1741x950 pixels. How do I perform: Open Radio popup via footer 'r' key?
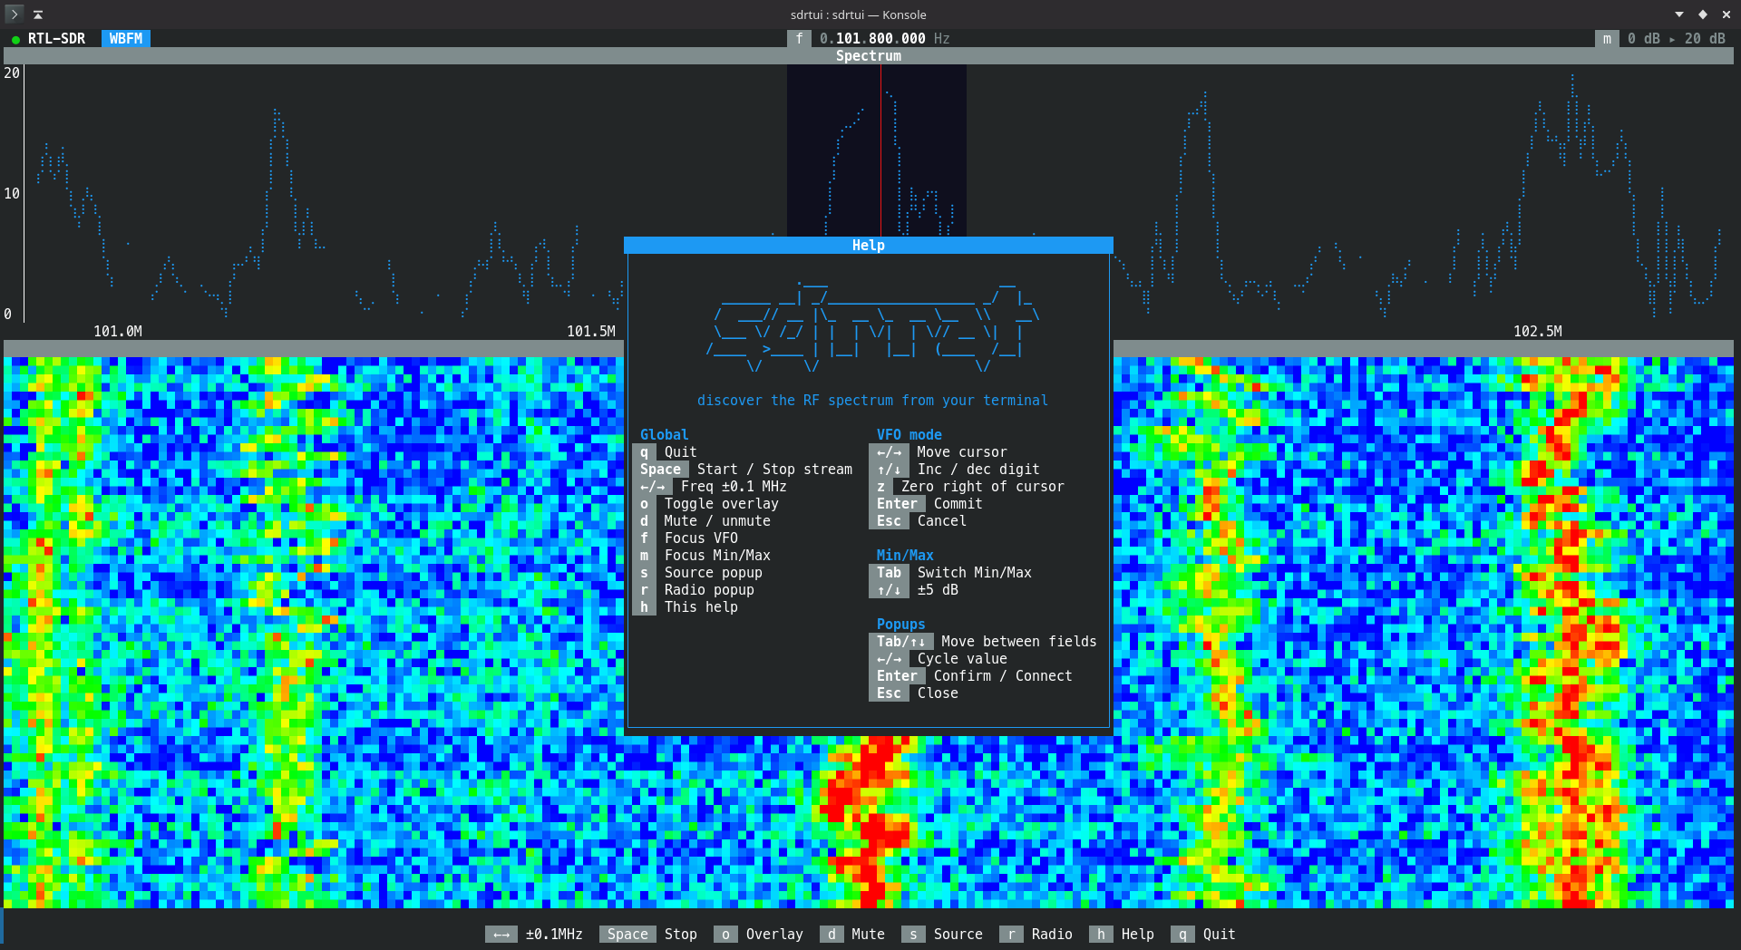coord(1011,934)
